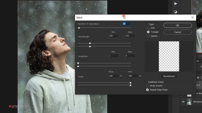
Task: Open the Adjustments panel half-circle icon
Action: 175,12
